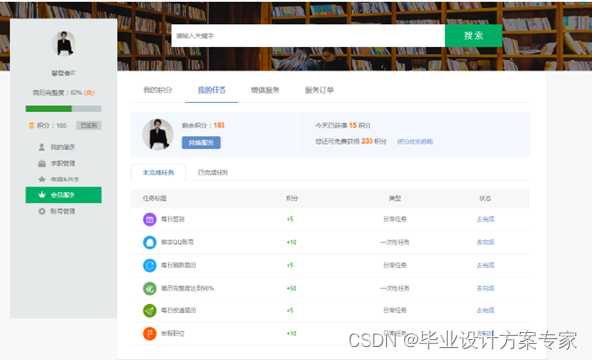Click the 一次性任务 type in QQ row
This screenshot has width=592, height=360.
[395, 242]
